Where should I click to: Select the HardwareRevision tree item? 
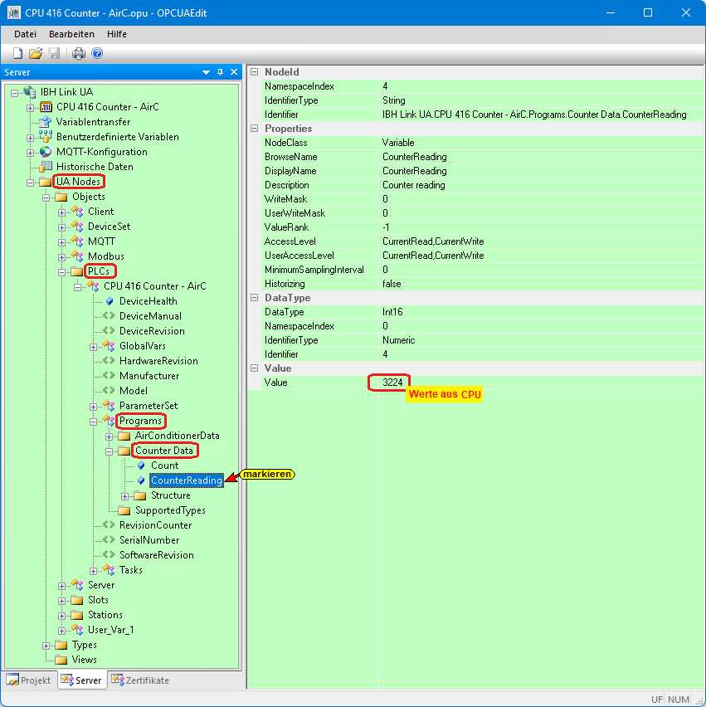pyautogui.click(x=158, y=361)
